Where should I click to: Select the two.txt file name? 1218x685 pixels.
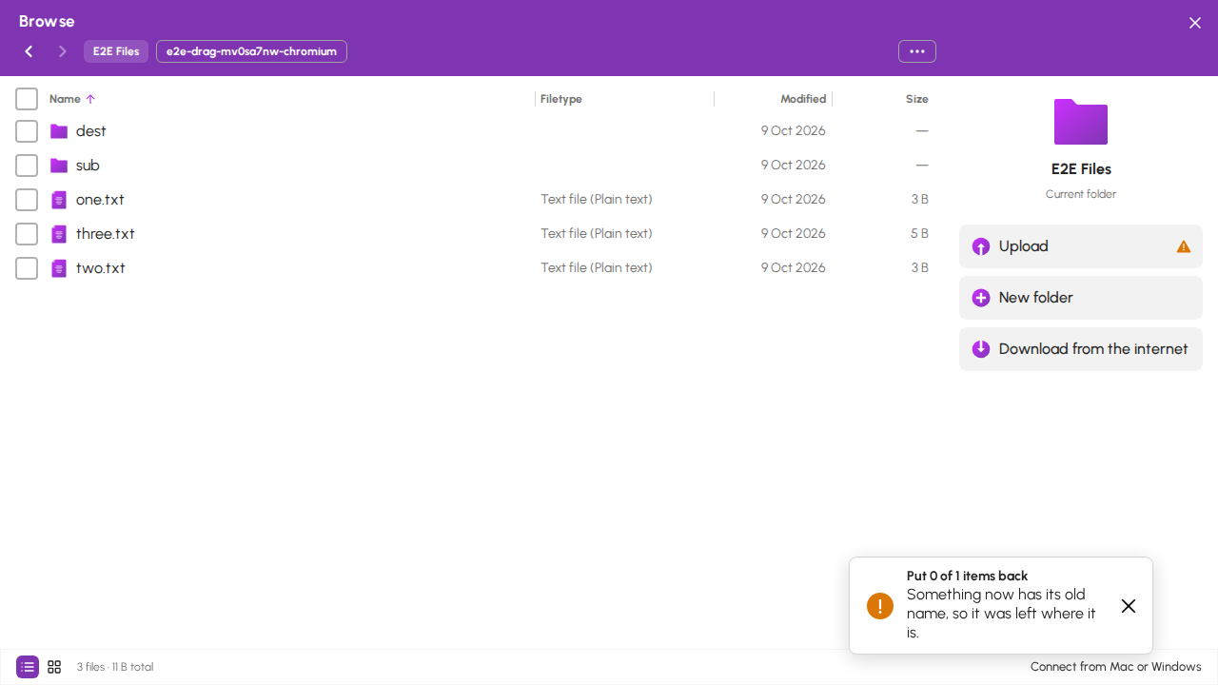101,268
